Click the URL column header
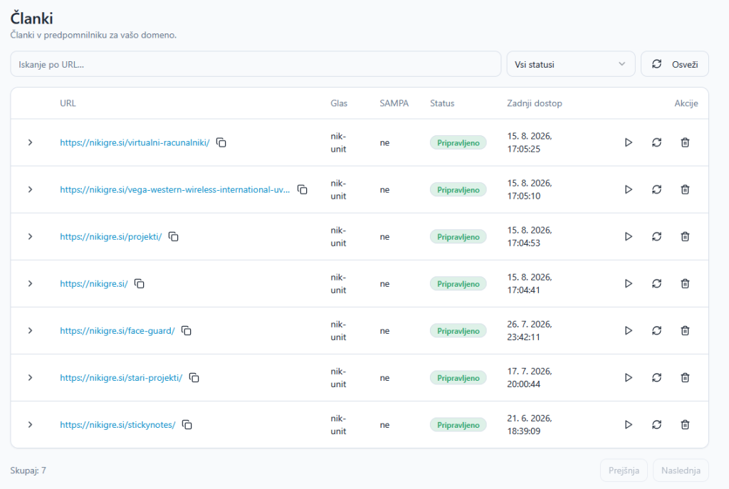729x489 pixels. (x=68, y=103)
